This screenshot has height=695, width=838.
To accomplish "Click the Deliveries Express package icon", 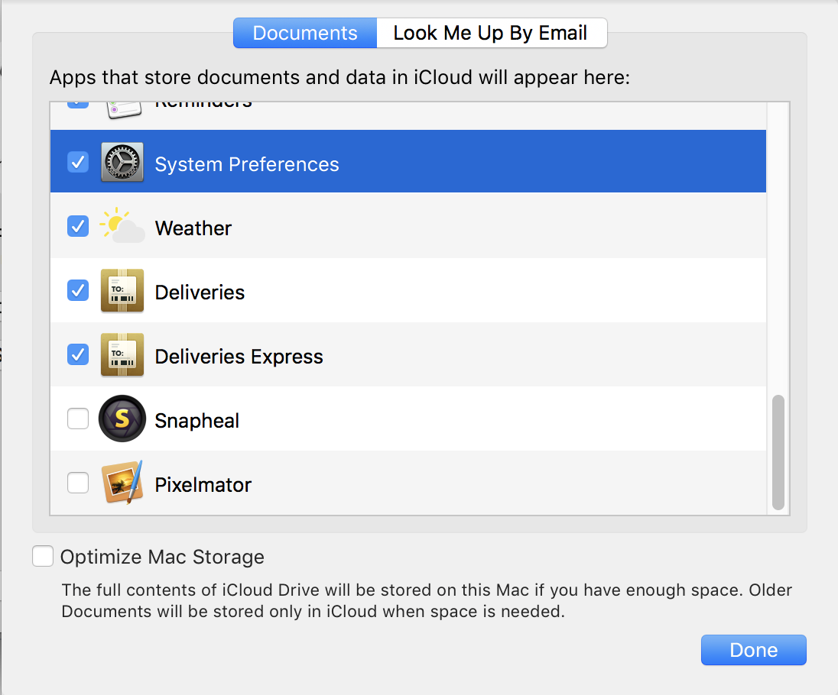I will [x=122, y=354].
